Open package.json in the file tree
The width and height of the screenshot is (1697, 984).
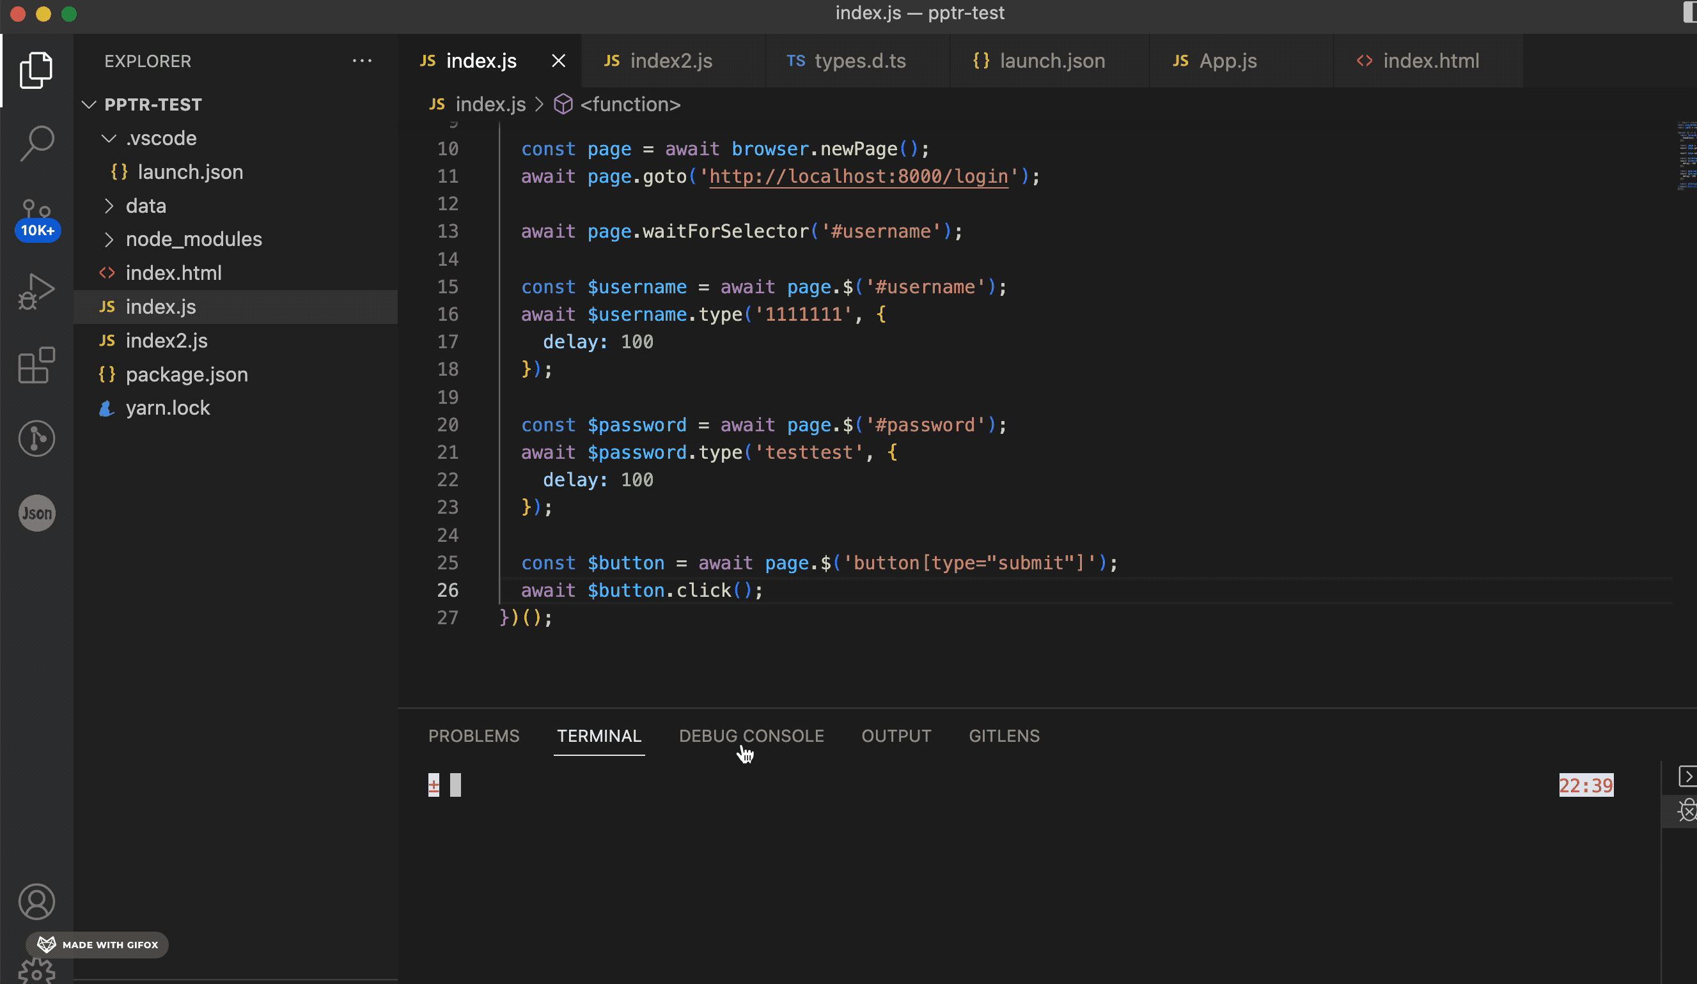(x=187, y=374)
